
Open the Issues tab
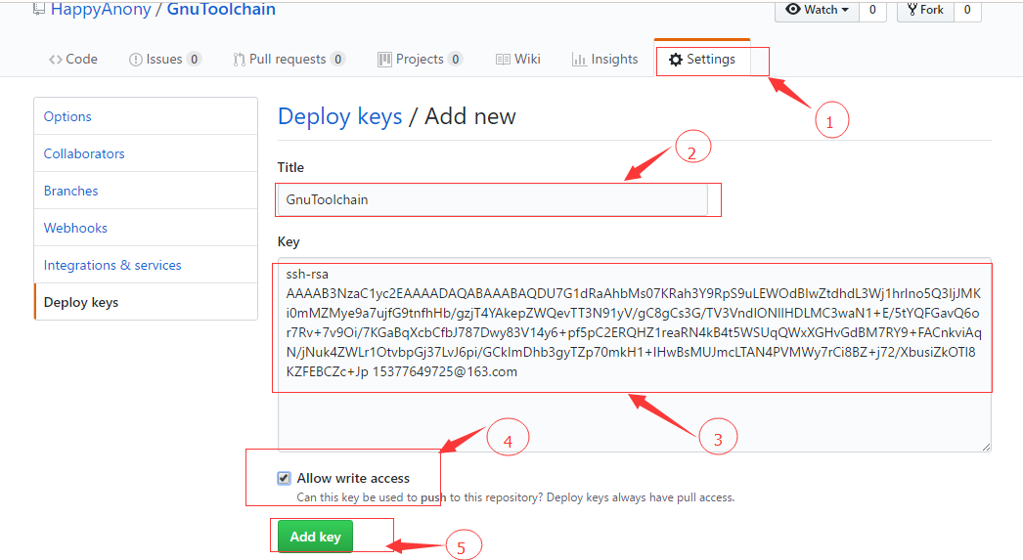coord(165,59)
